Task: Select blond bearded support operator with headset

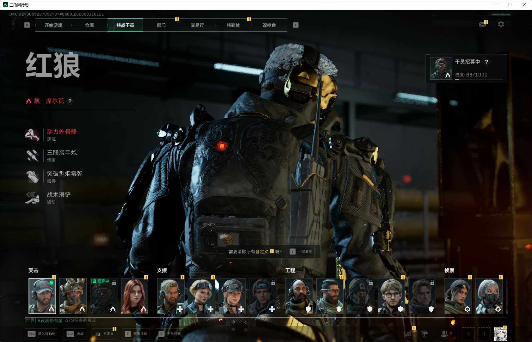Action: pos(171,296)
